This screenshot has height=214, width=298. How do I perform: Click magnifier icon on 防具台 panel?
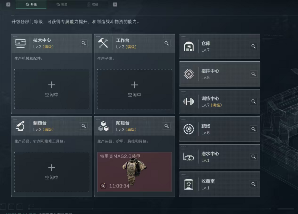point(166,126)
